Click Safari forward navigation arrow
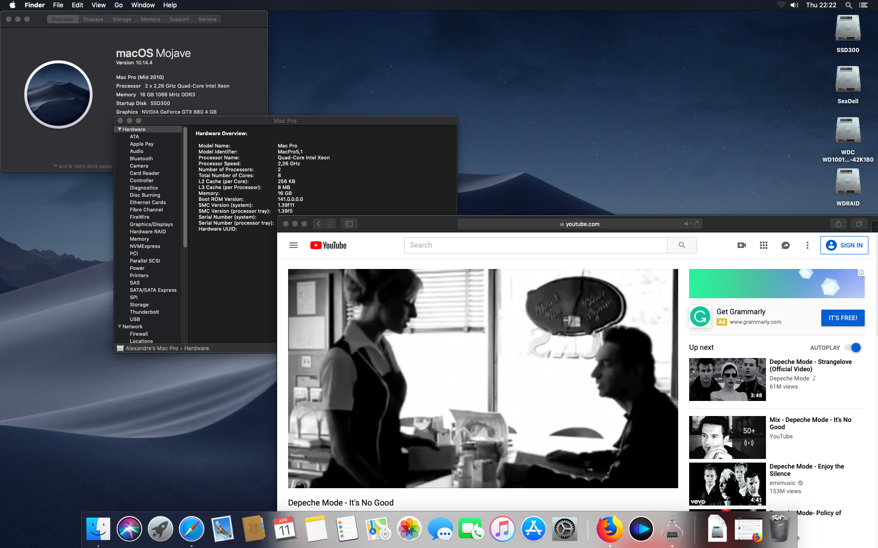 coord(330,224)
